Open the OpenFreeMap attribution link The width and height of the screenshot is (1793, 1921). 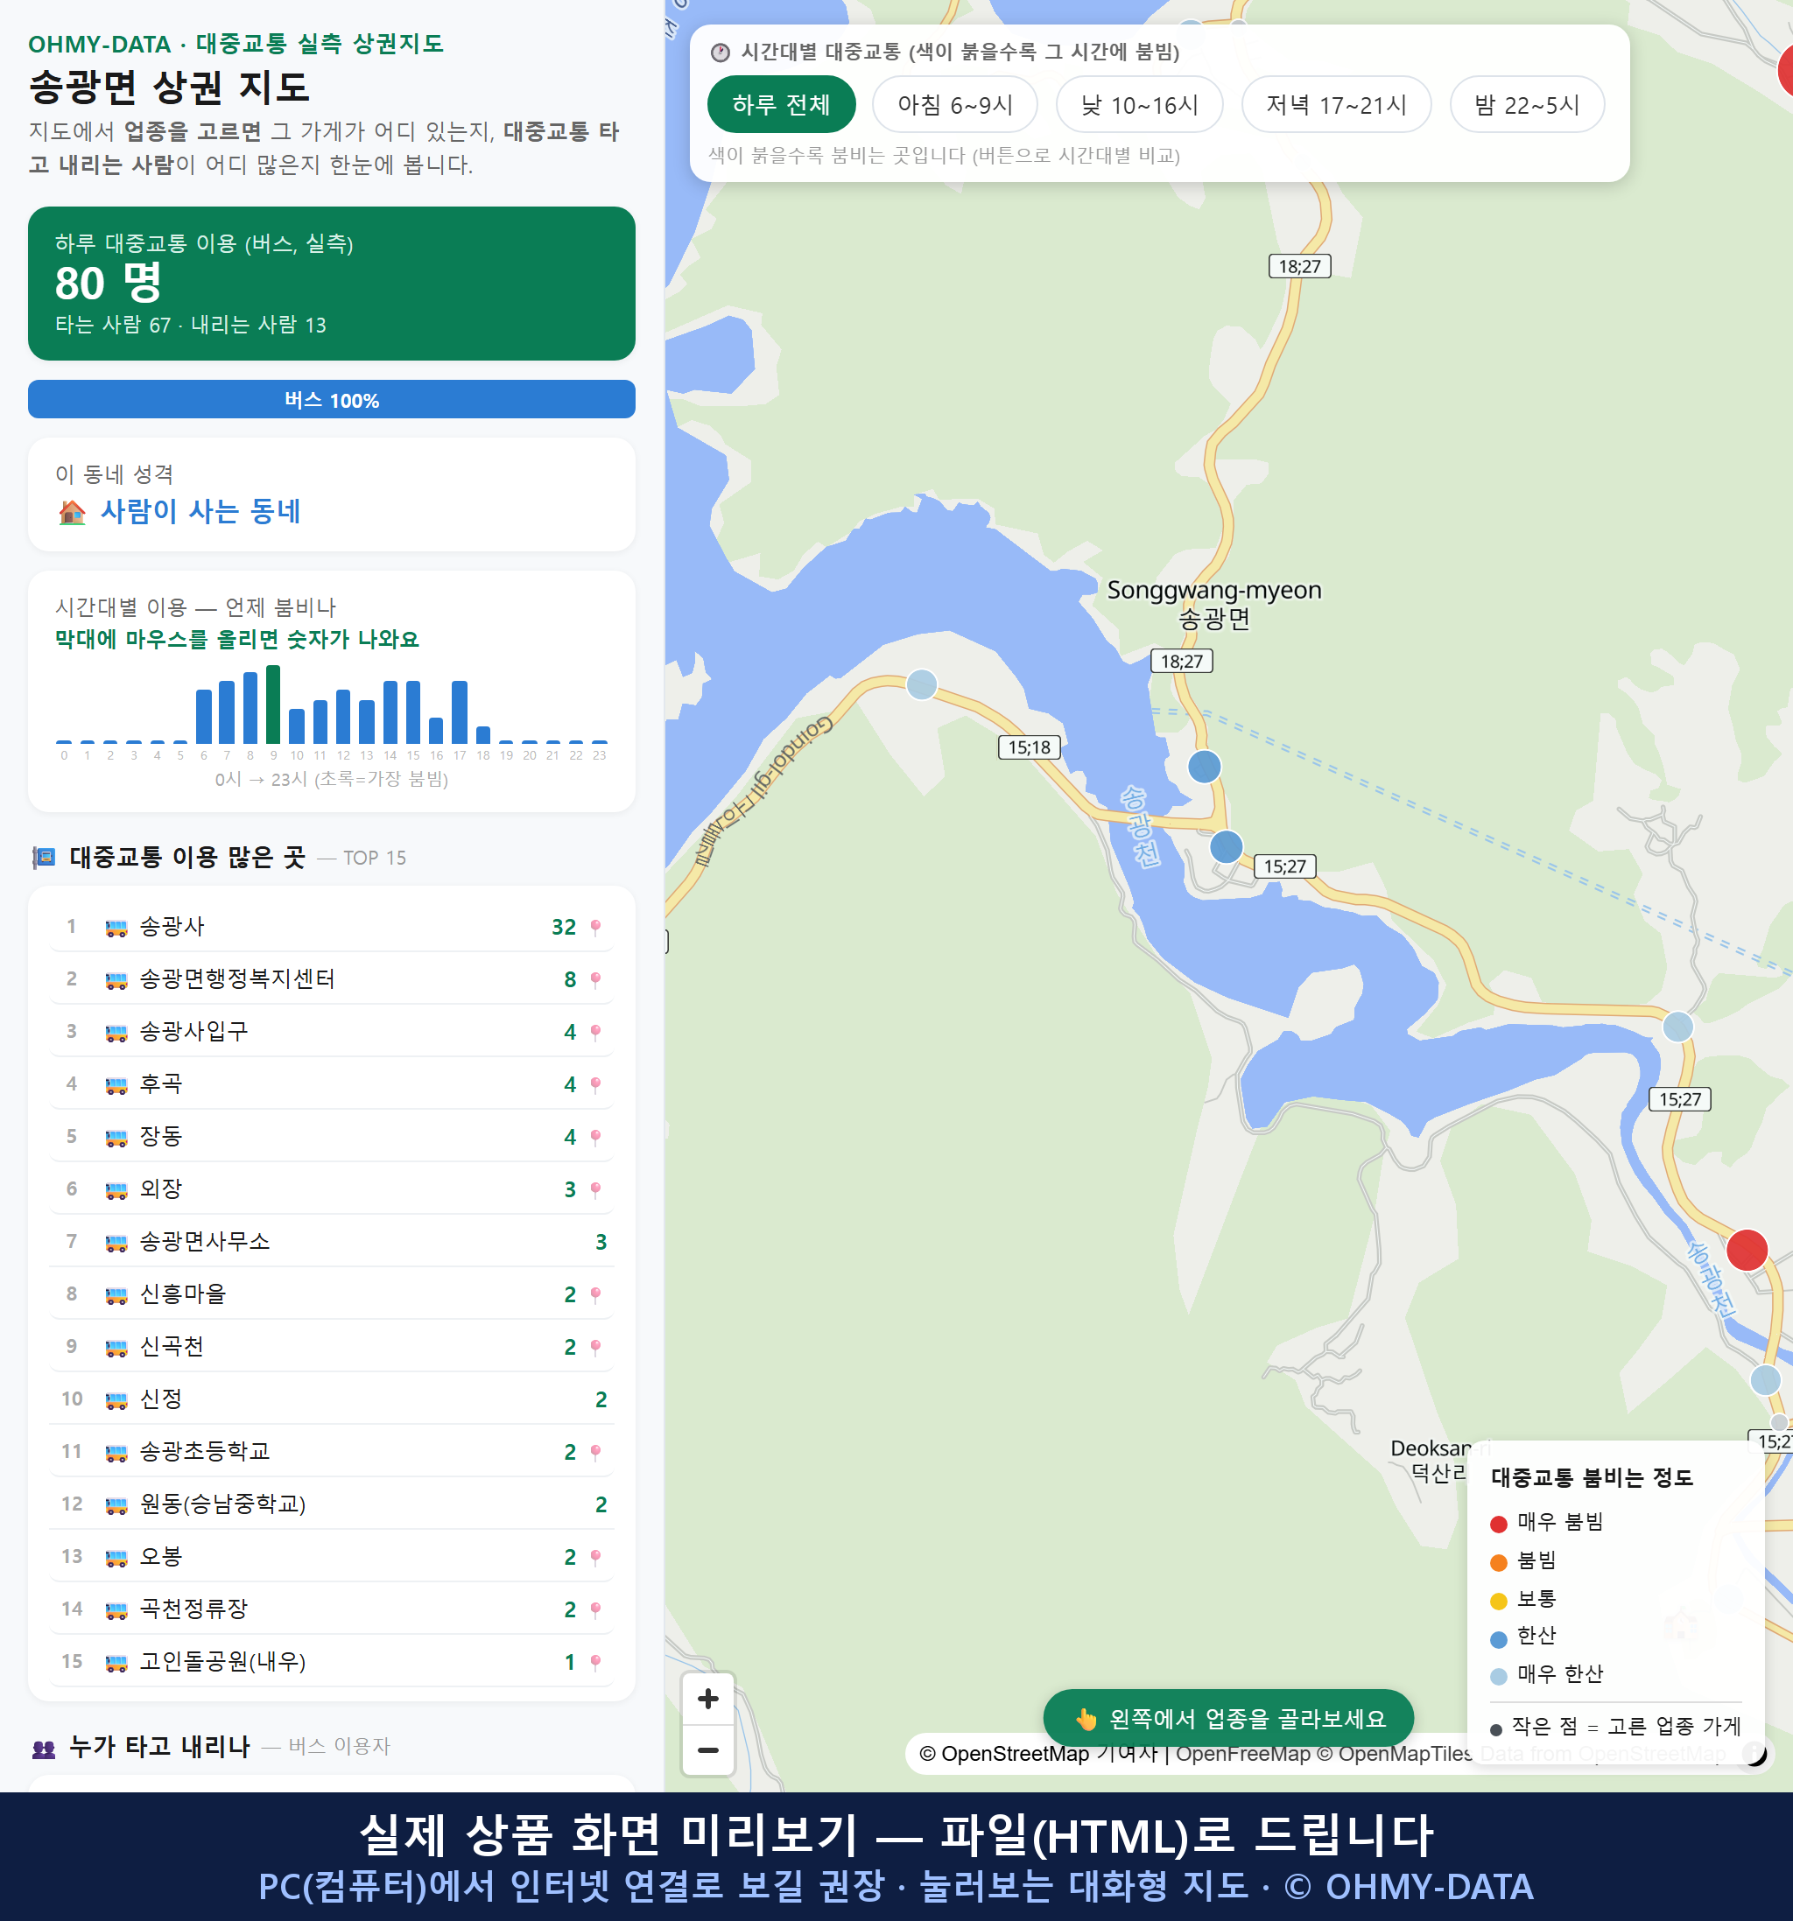1243,1754
